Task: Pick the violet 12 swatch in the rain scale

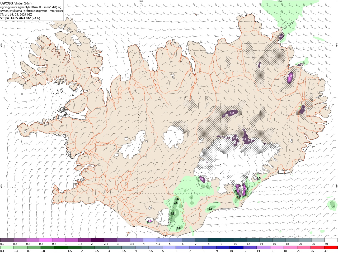Action: pyautogui.click(x=250, y=247)
